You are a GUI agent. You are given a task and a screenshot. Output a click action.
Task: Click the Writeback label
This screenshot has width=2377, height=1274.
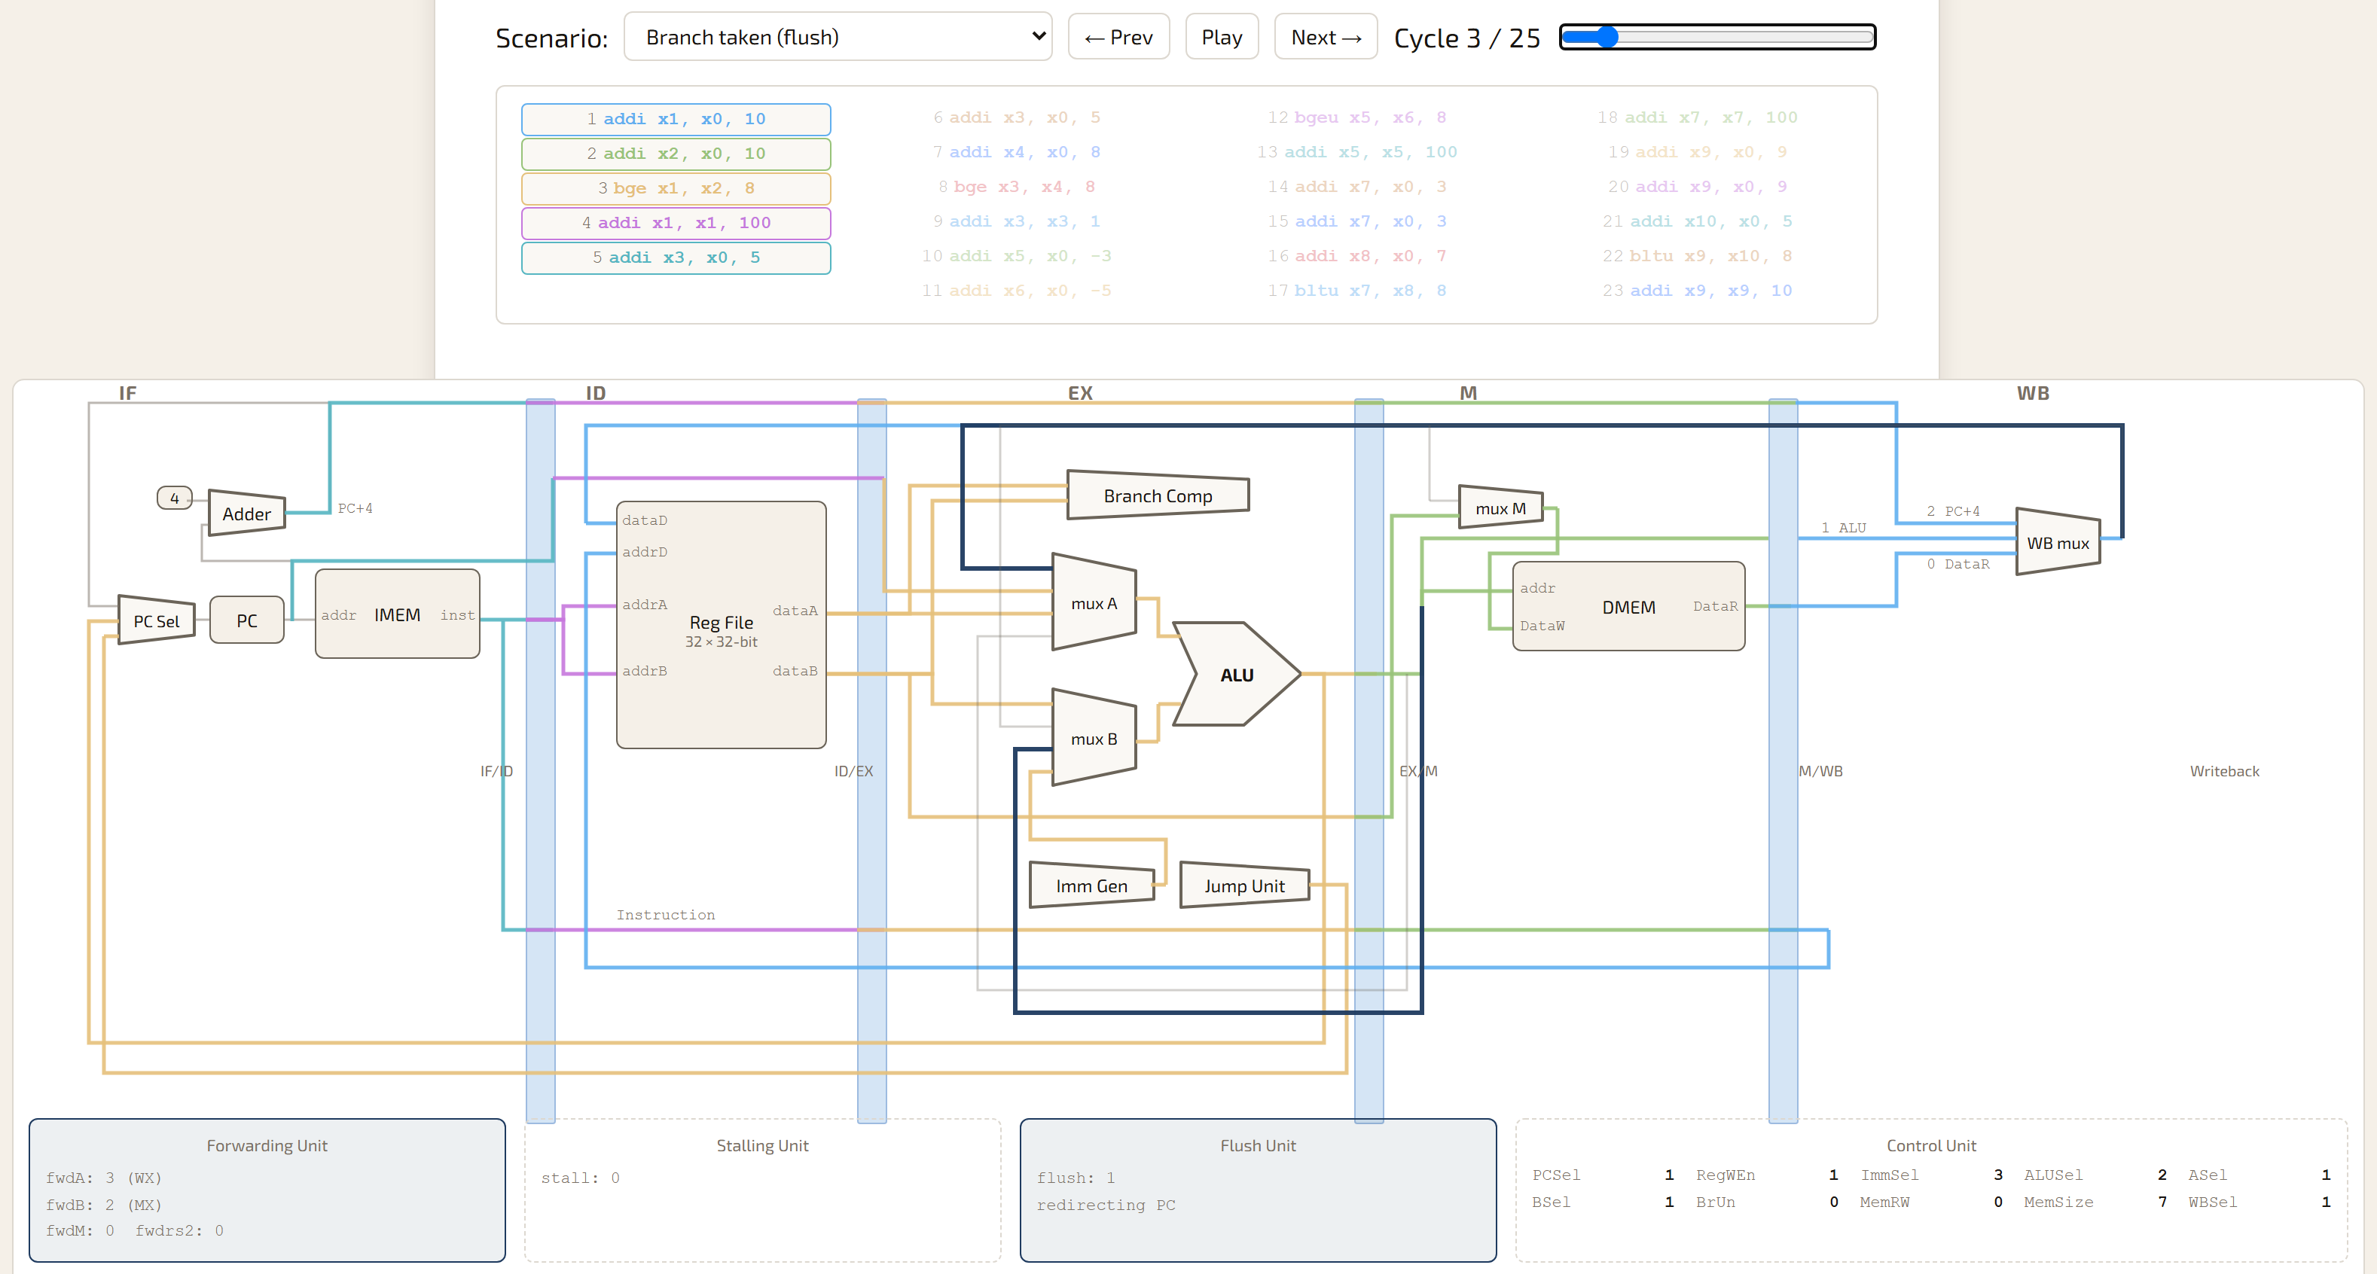coord(2224,771)
